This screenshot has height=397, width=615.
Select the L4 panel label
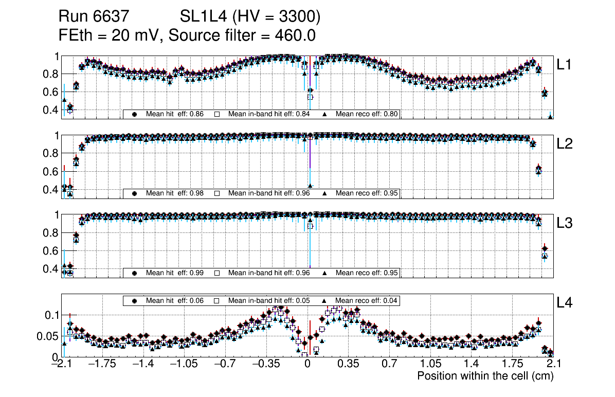point(565,303)
